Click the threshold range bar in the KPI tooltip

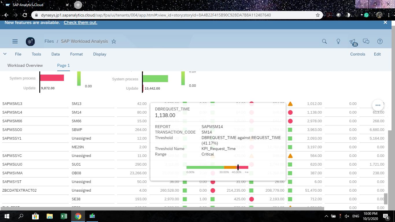217,167
